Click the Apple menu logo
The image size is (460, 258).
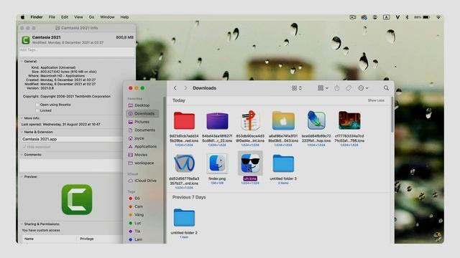coord(22,17)
